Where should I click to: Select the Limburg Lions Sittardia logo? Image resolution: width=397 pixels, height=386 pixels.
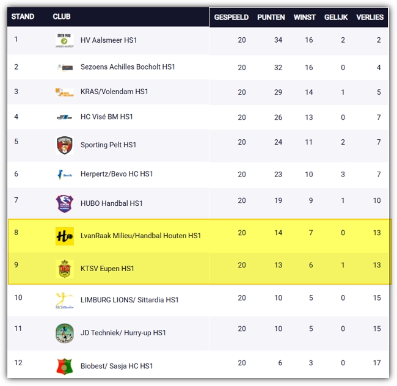pyautogui.click(x=65, y=300)
